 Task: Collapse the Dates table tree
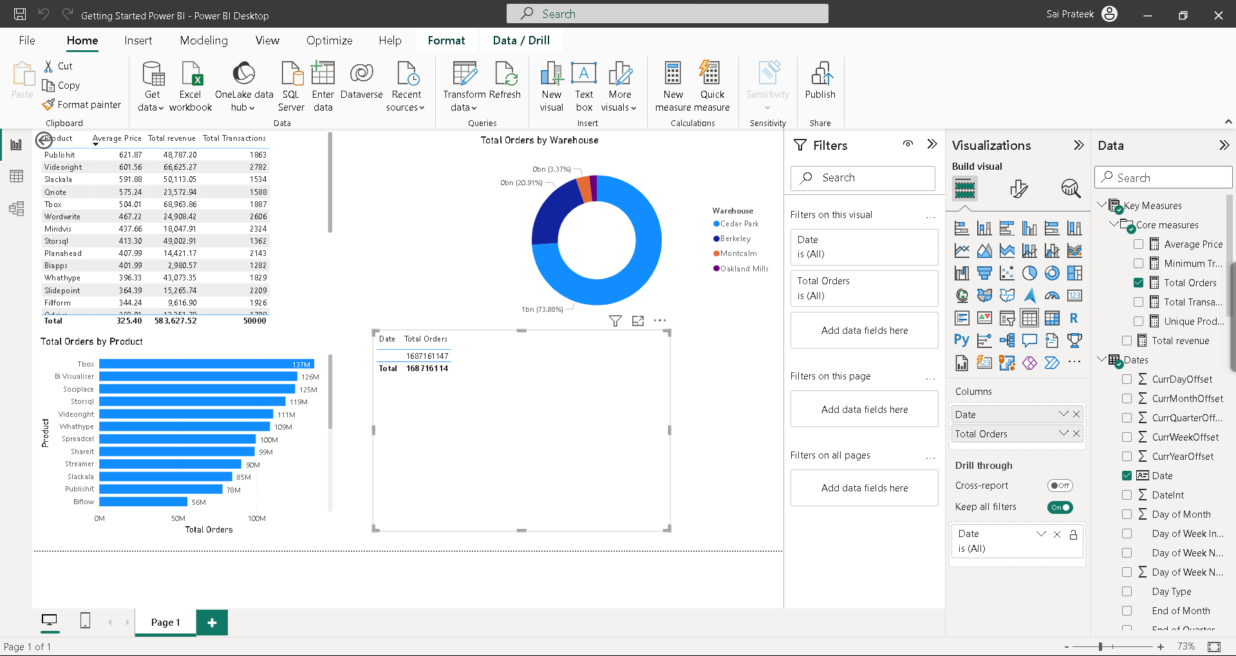(1101, 360)
